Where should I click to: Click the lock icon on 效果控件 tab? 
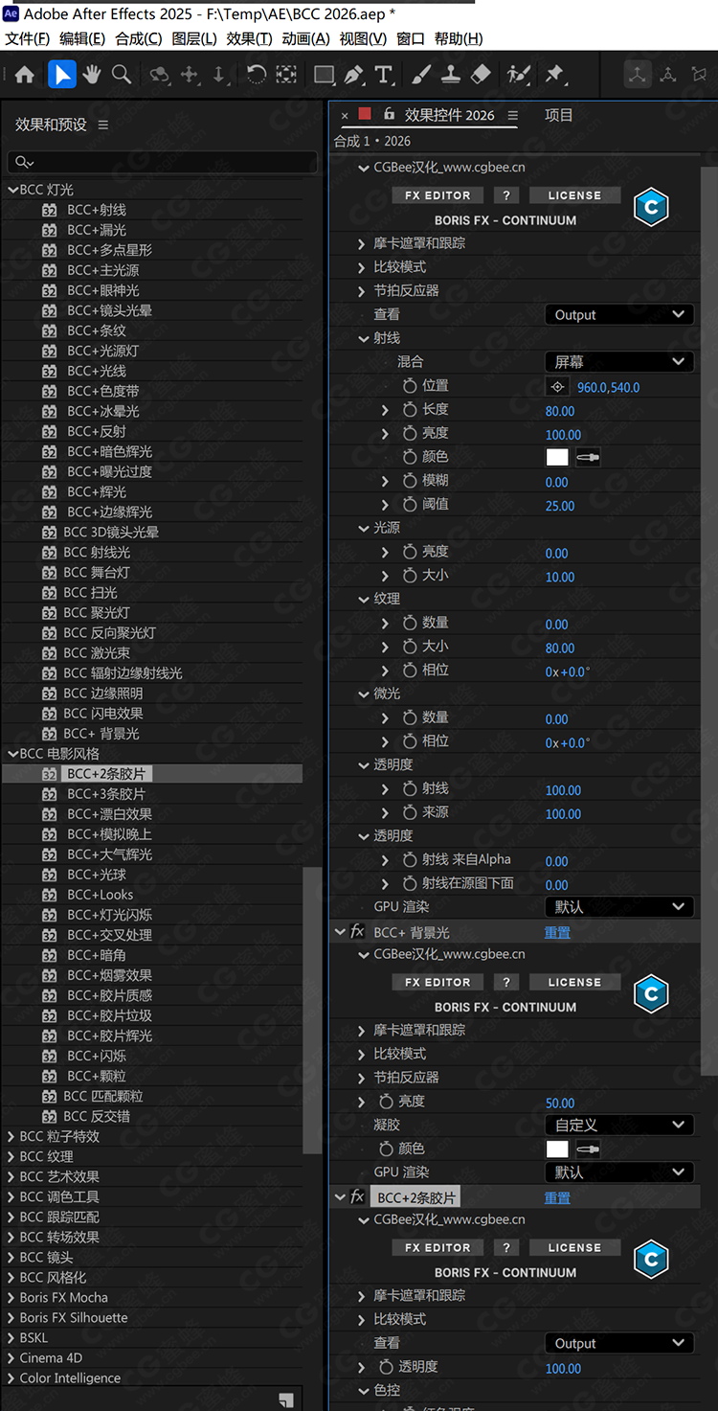click(389, 114)
